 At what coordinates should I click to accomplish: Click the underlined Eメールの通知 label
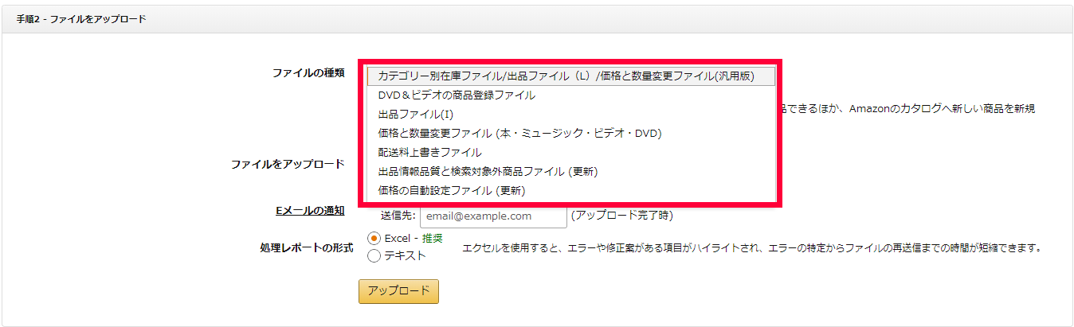click(310, 211)
